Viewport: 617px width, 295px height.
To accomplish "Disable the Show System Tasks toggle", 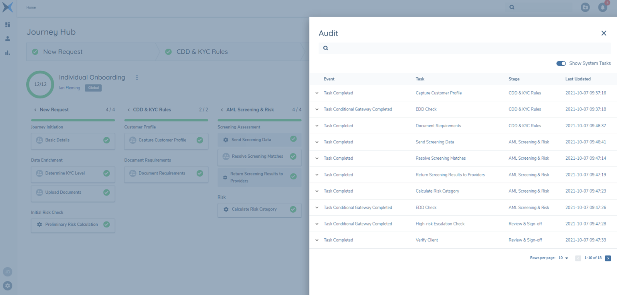I will pyautogui.click(x=561, y=63).
